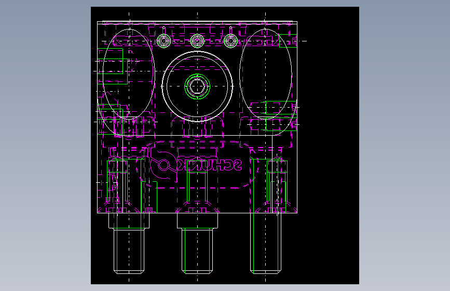Select the left threaded bolt at the bottom
The height and width of the screenshot is (291, 450).
tap(129, 243)
